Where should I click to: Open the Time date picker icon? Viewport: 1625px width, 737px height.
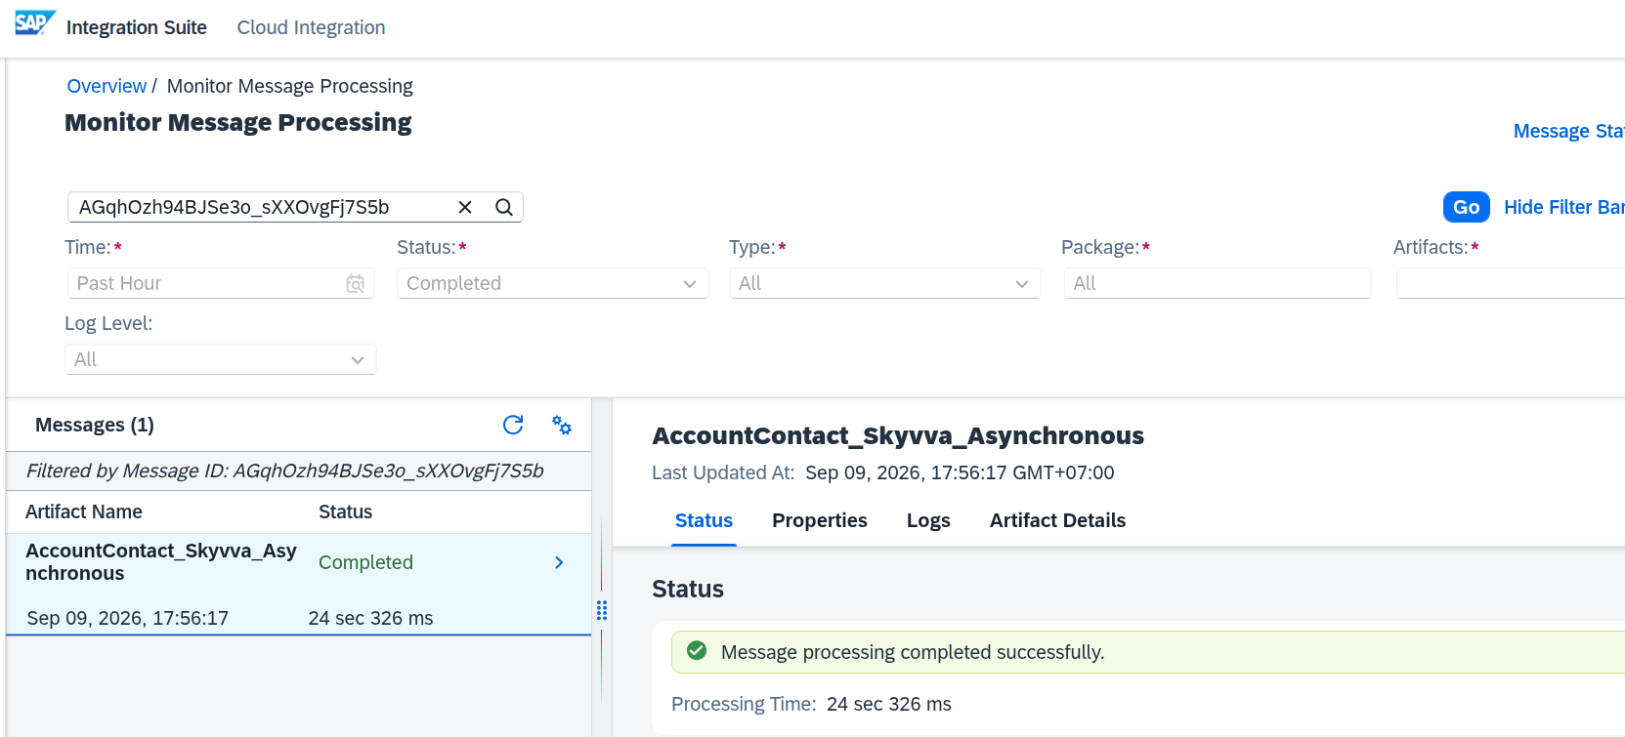[x=356, y=283]
